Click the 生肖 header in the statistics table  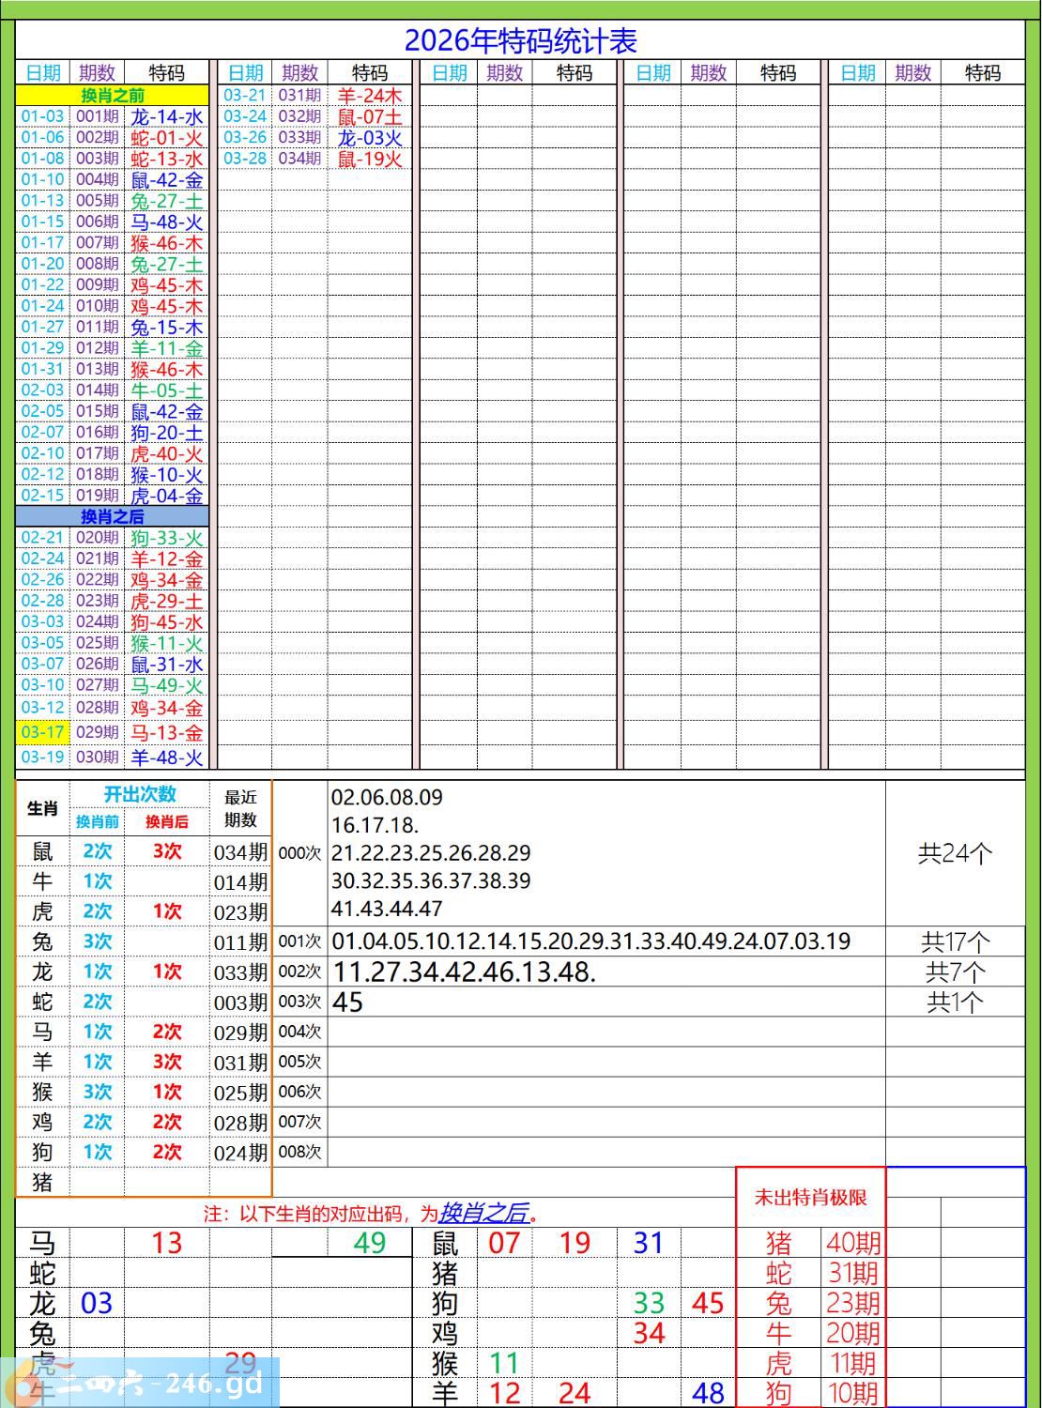(x=42, y=808)
